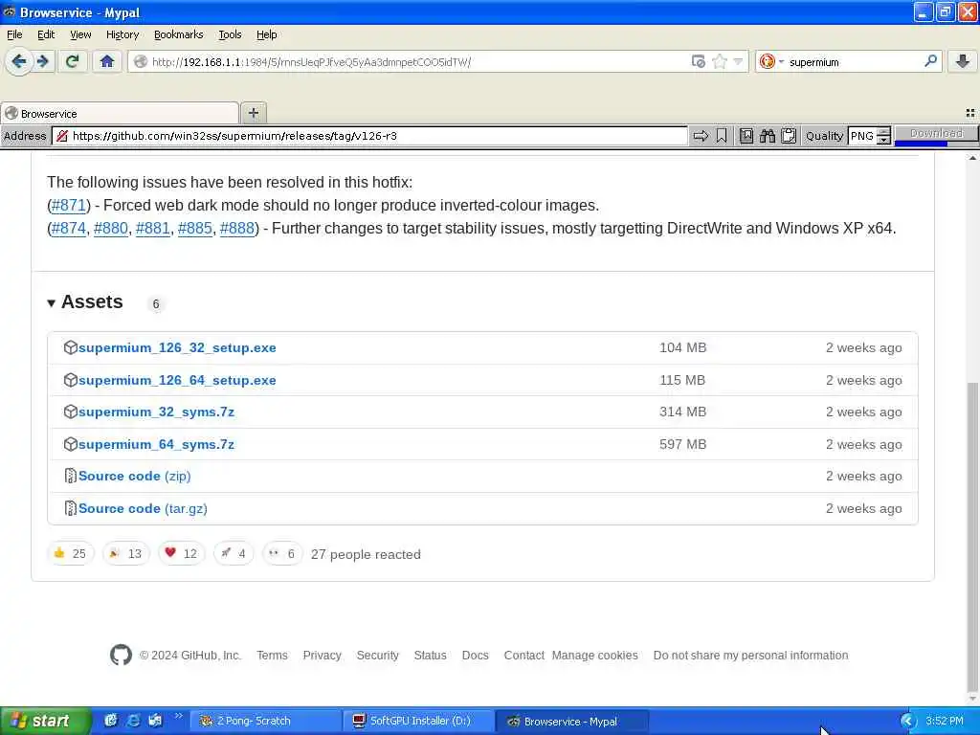Screen dimensions: 980x735
Task: Select the Browservice tab
Action: pos(120,113)
